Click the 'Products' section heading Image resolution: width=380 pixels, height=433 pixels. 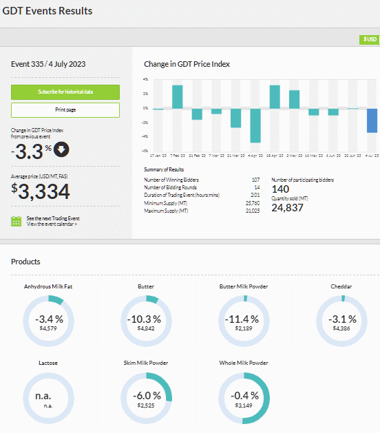(x=25, y=262)
